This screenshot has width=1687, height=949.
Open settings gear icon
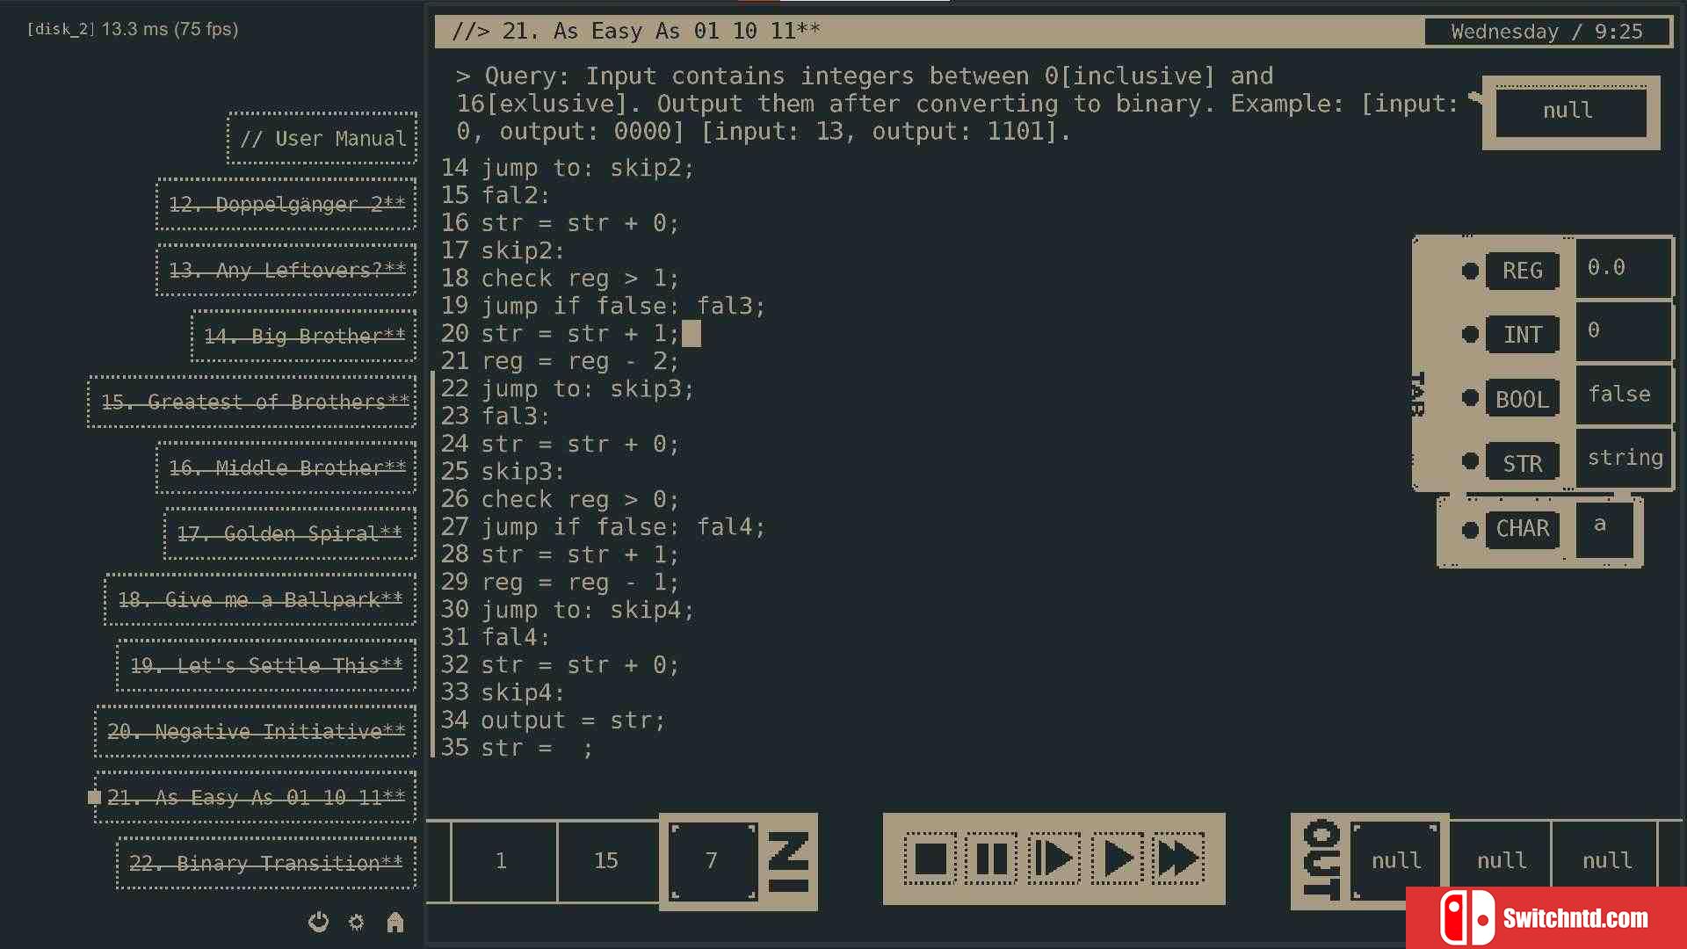[x=356, y=922]
